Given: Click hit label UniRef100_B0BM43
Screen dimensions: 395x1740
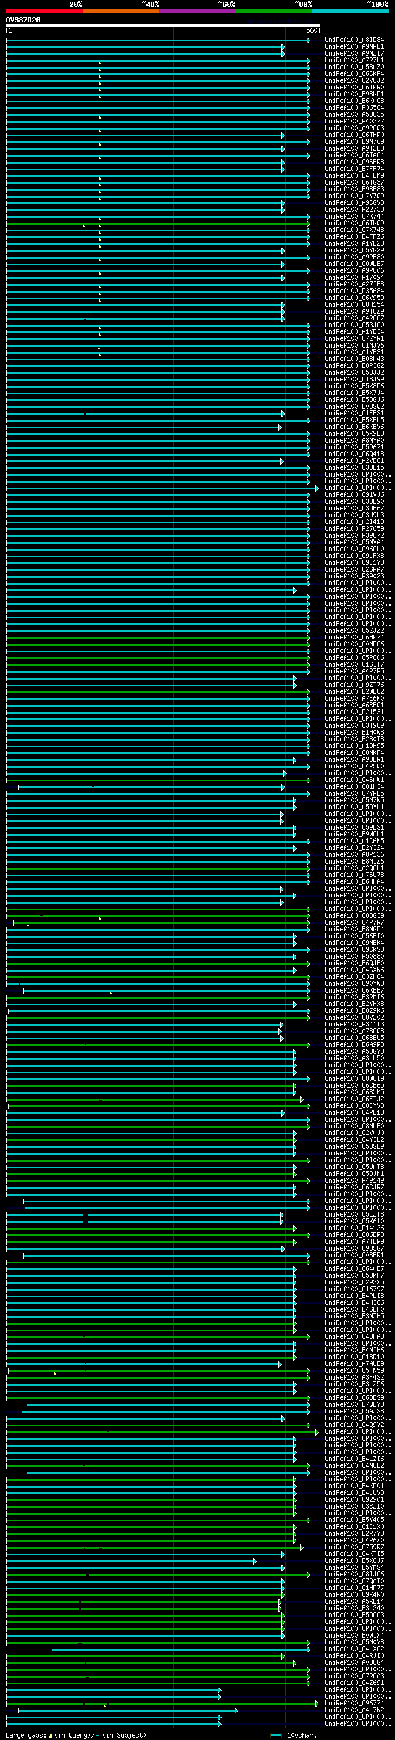Looking at the screenshot, I should point(354,359).
